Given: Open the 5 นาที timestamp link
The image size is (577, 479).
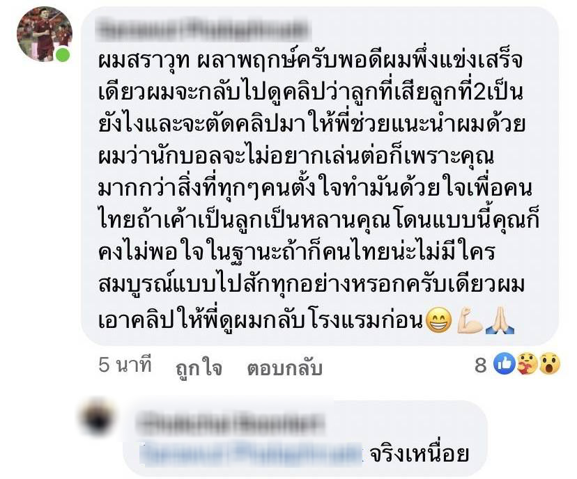Looking at the screenshot, I should (125, 365).
